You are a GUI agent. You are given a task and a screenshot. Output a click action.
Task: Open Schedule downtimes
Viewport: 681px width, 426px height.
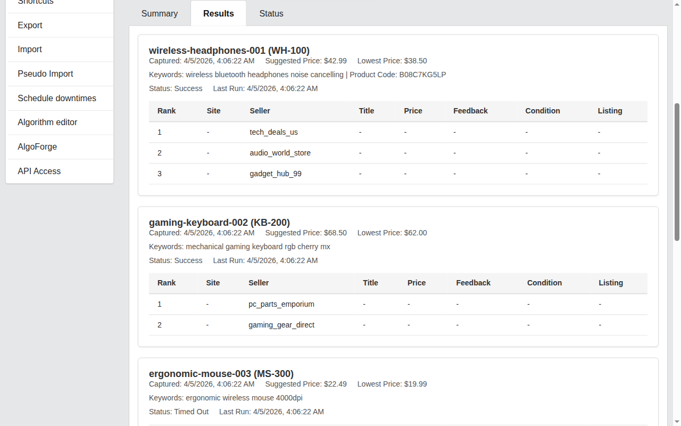pos(57,98)
